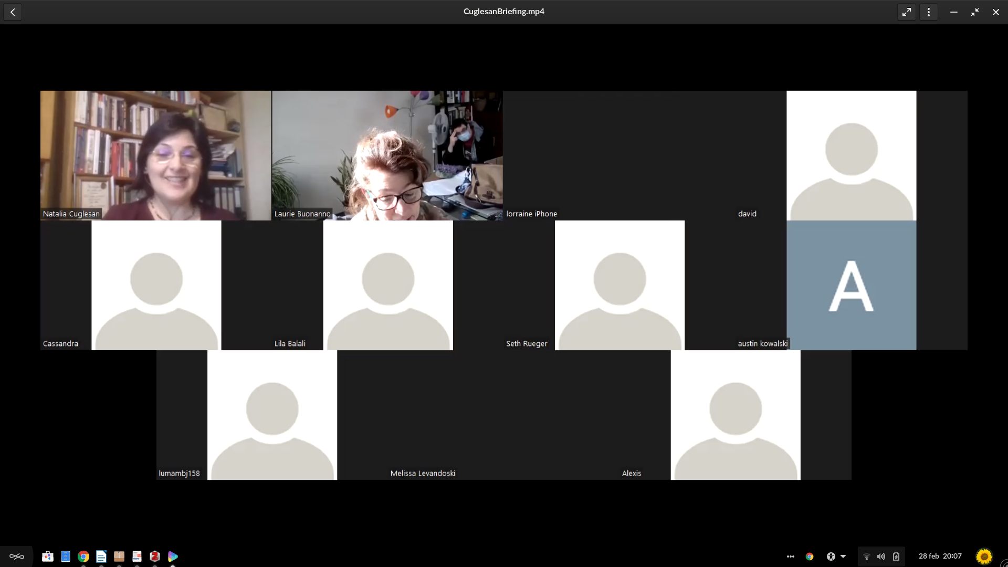This screenshot has height=567, width=1008.
Task: Click Natalia Cuglesan's video in the player
Action: point(156,155)
